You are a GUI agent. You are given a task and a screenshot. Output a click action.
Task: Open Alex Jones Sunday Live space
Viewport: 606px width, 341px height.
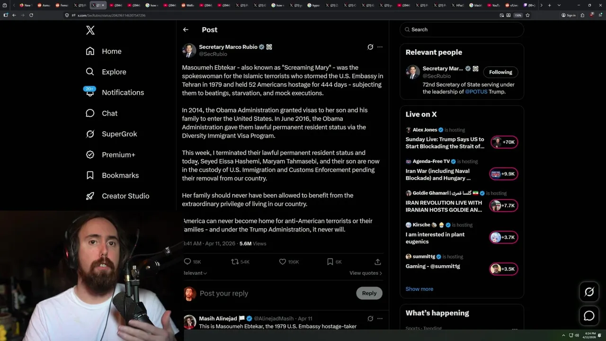(445, 143)
